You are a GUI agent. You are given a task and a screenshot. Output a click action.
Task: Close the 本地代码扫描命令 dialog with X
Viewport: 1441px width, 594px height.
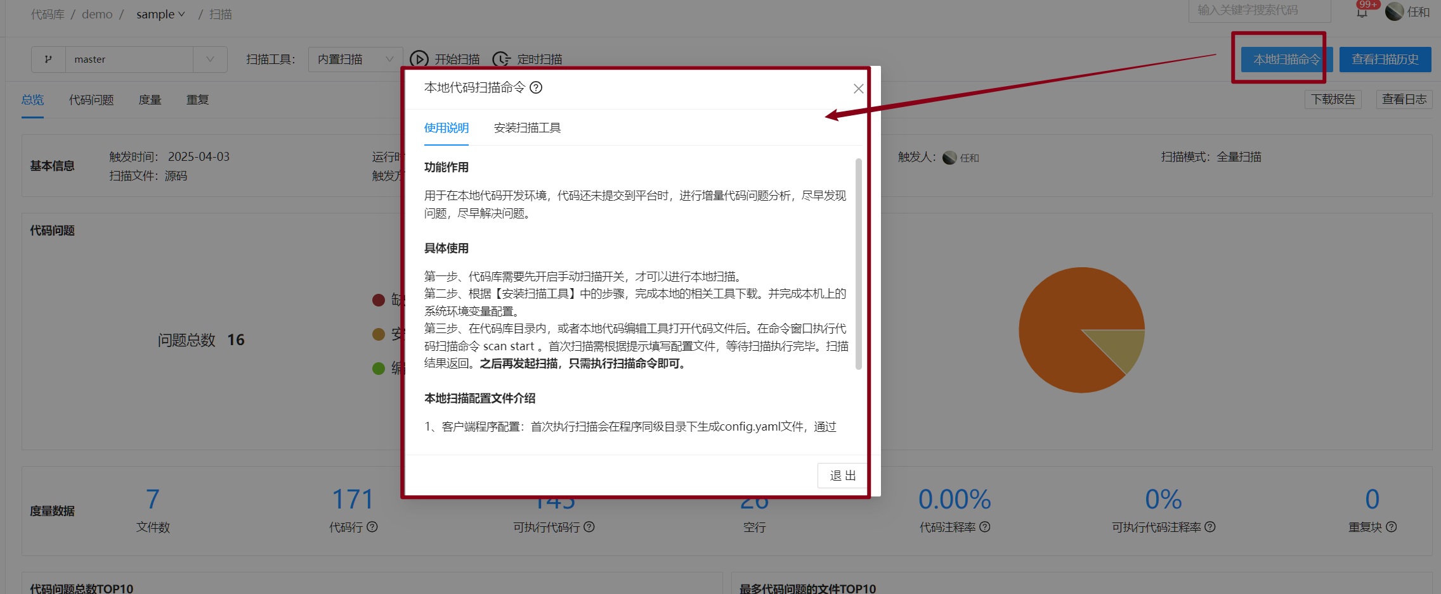[x=858, y=89]
